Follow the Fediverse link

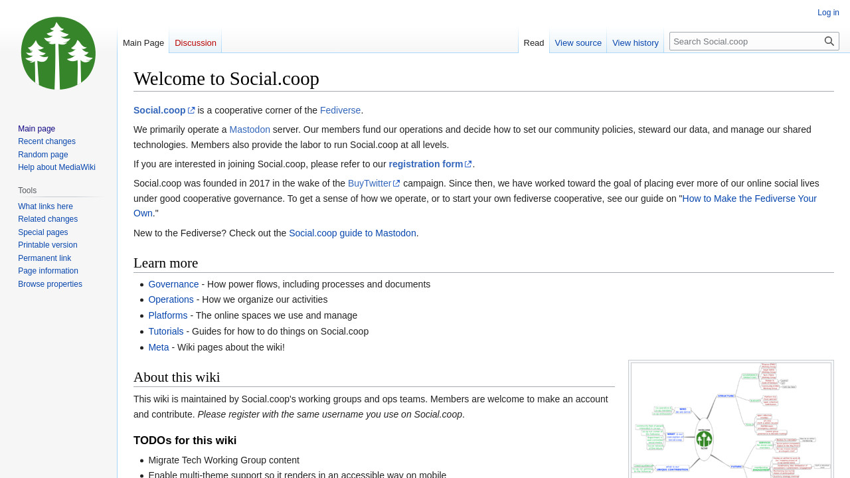(x=340, y=110)
